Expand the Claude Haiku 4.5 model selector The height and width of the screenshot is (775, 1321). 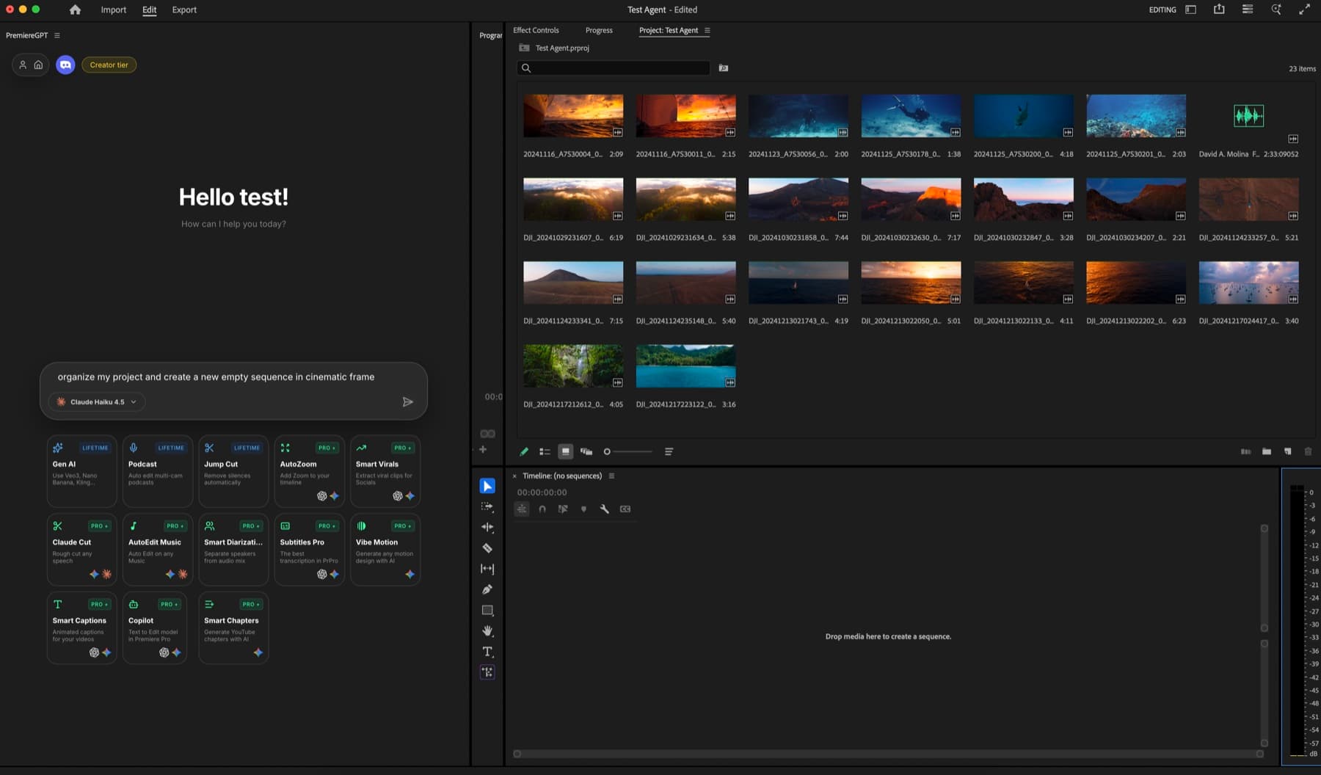pos(97,401)
